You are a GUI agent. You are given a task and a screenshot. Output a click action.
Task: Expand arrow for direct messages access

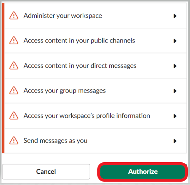coord(175,66)
